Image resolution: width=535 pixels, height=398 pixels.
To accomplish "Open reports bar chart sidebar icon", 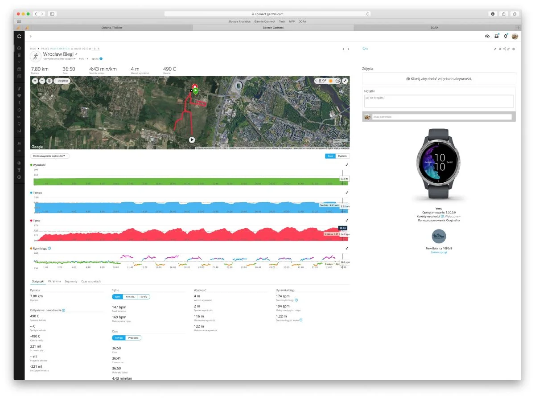I will pos(19,131).
